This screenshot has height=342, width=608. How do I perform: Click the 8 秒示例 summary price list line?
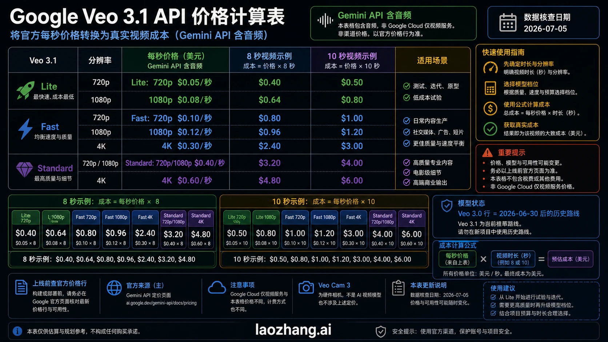tap(109, 259)
